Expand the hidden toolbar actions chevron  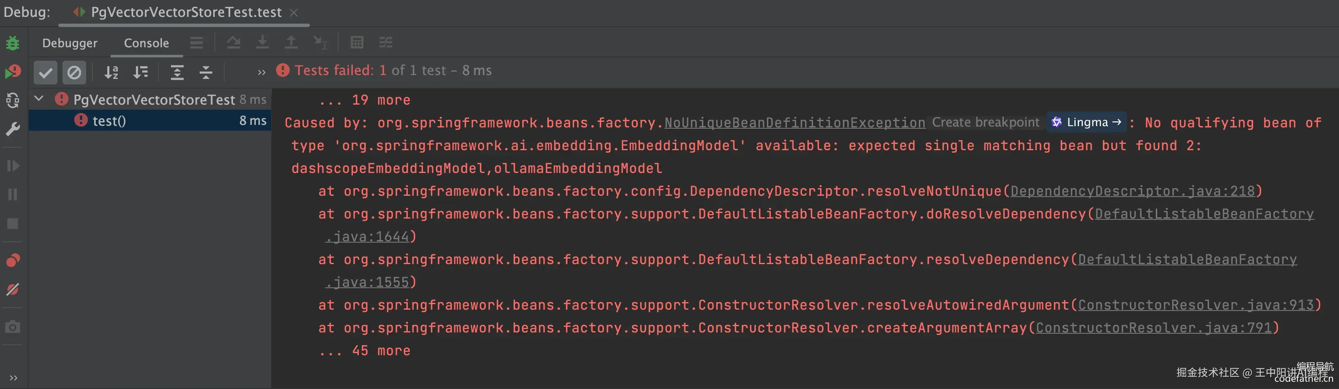[x=261, y=72]
